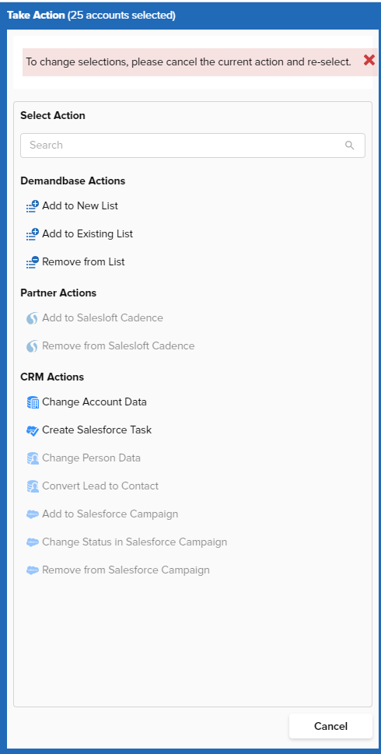Click the magnifier icon in the search box

(350, 146)
